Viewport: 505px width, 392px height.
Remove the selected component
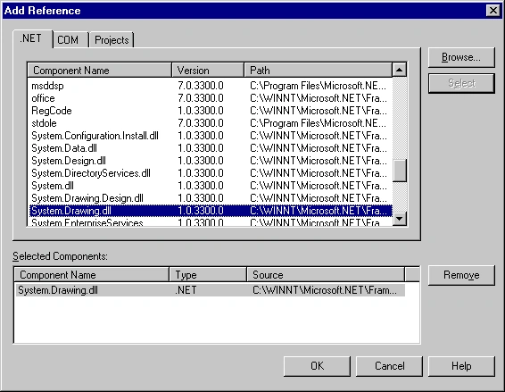click(x=461, y=275)
